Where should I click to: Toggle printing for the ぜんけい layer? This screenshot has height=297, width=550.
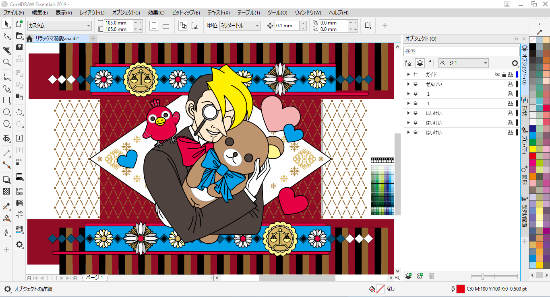click(x=510, y=84)
